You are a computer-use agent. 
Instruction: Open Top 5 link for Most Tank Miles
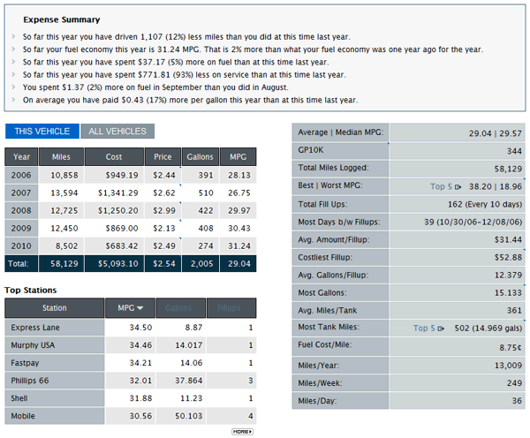pos(423,328)
